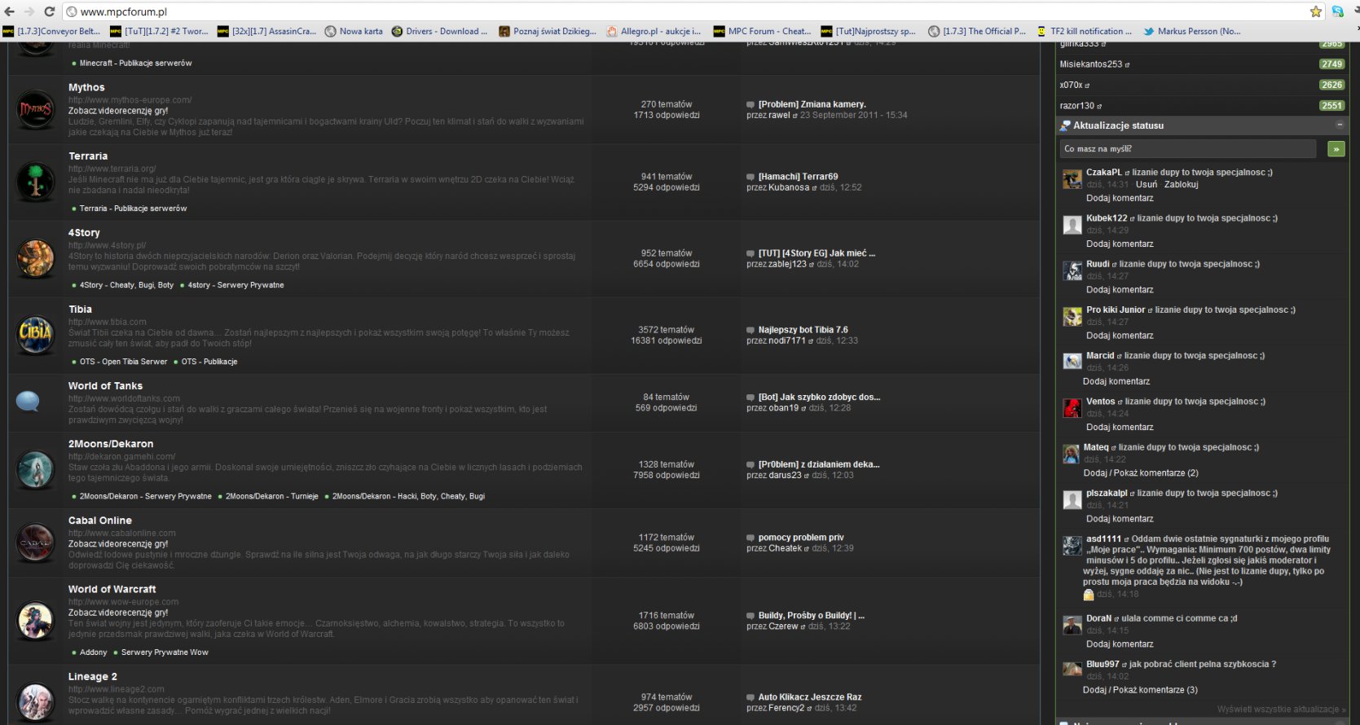Viewport: 1360px width, 725px height.
Task: Click the DoraN avatar thumbnail
Action: pyautogui.click(x=1072, y=625)
